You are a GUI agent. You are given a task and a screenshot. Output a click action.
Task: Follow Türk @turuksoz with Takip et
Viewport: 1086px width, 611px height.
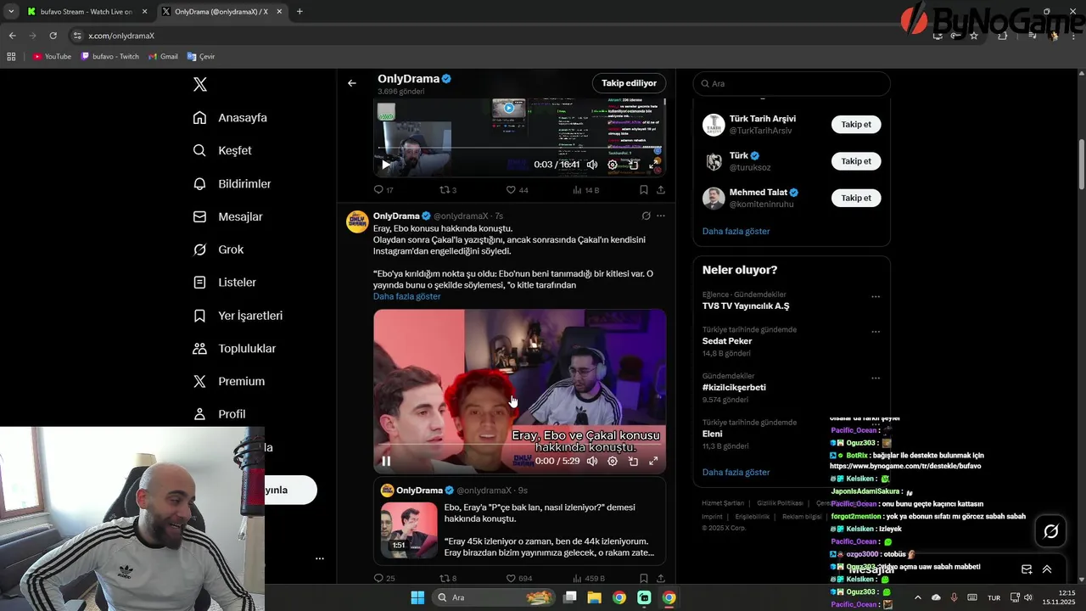(856, 160)
